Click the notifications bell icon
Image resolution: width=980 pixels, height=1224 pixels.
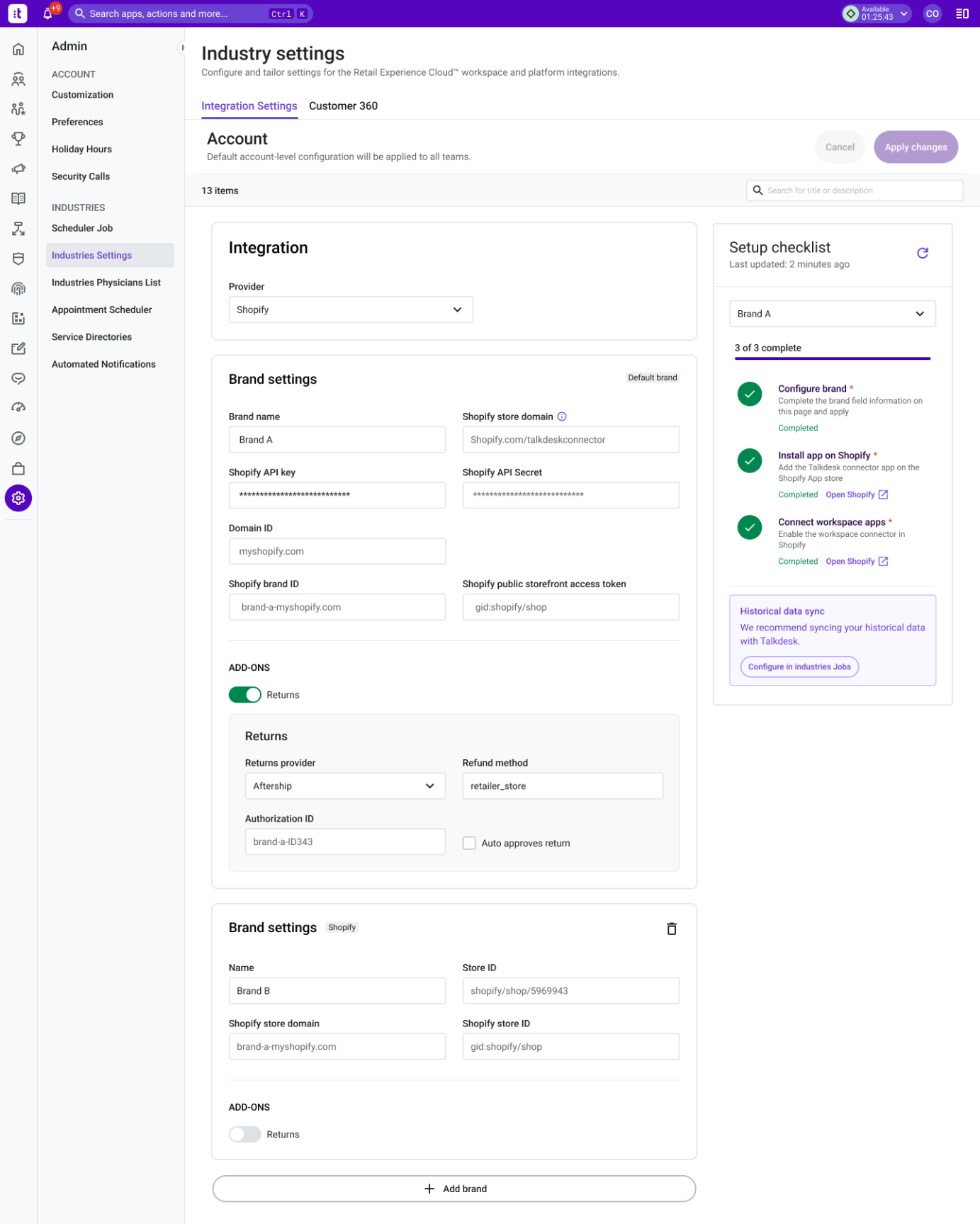click(47, 13)
